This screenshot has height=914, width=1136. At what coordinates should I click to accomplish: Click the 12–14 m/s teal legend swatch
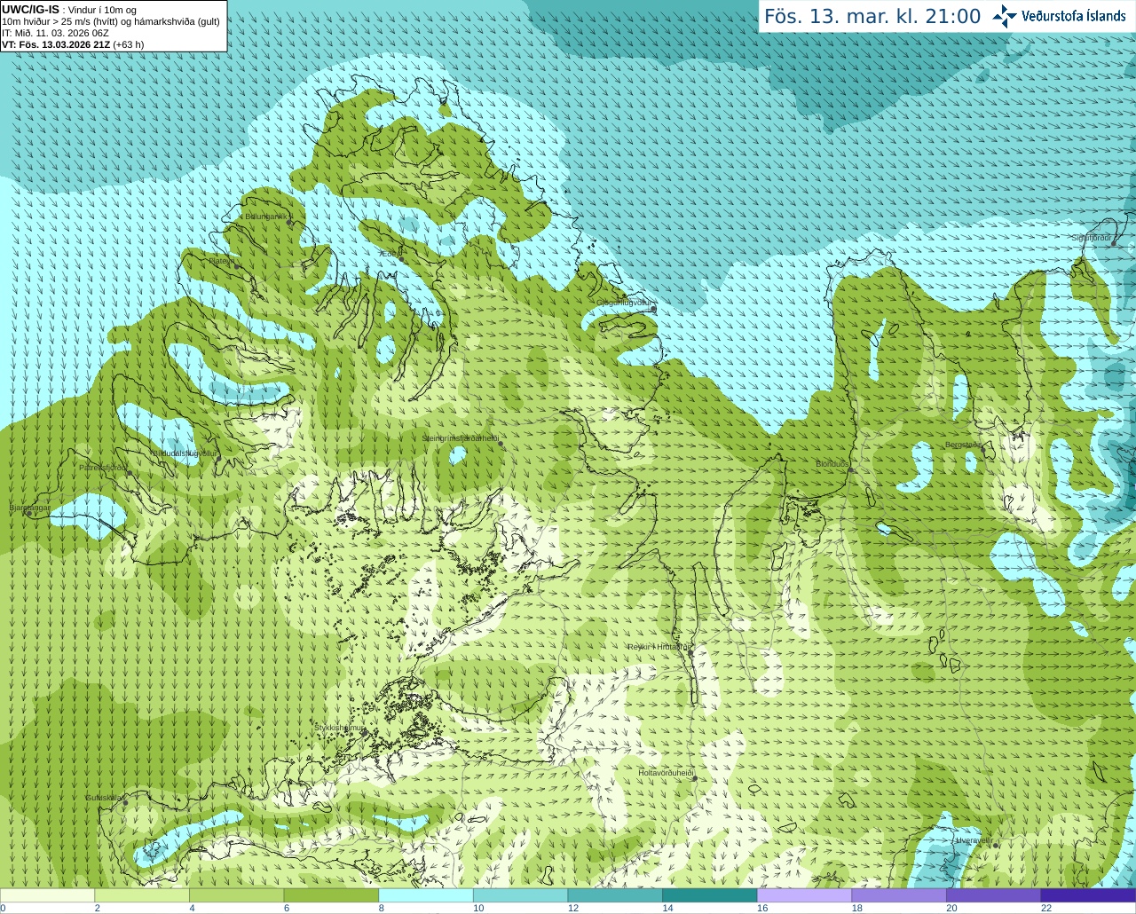615,895
